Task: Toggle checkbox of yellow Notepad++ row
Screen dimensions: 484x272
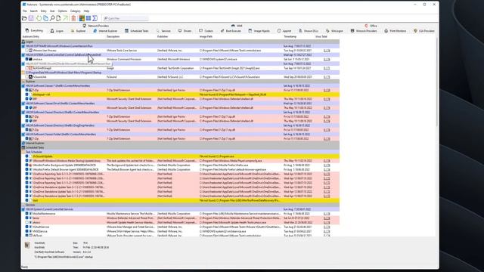Action: (x=27, y=94)
